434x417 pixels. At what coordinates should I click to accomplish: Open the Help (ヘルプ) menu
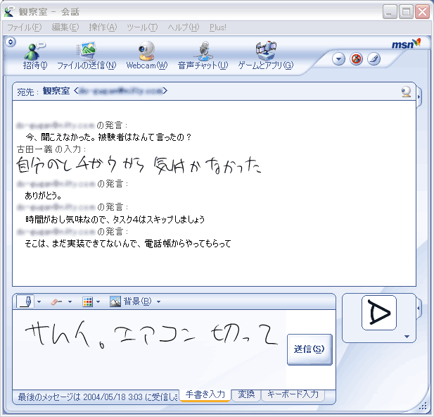tap(184, 27)
